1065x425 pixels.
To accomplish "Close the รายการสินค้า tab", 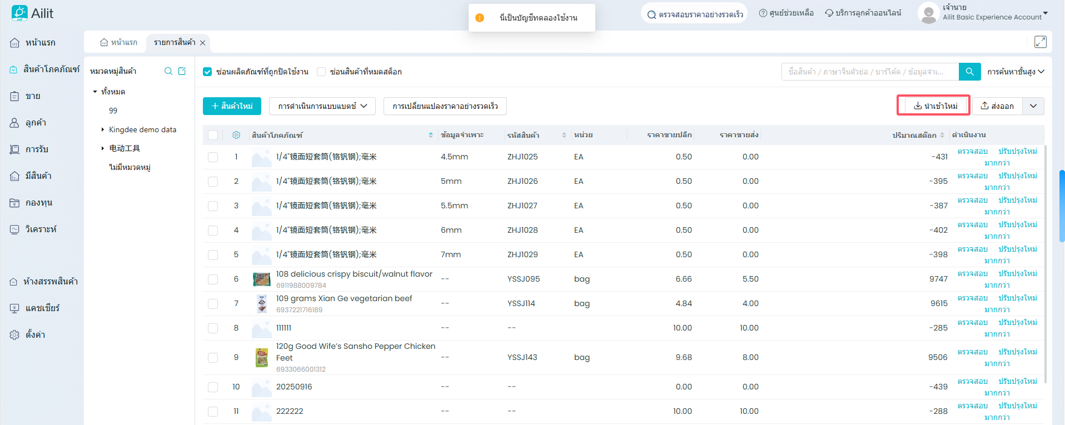I will (203, 43).
